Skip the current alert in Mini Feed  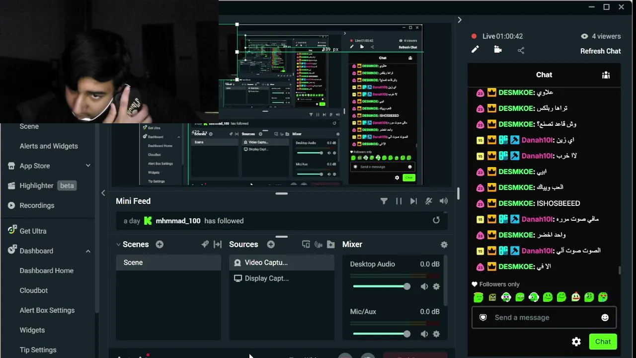[x=413, y=201]
